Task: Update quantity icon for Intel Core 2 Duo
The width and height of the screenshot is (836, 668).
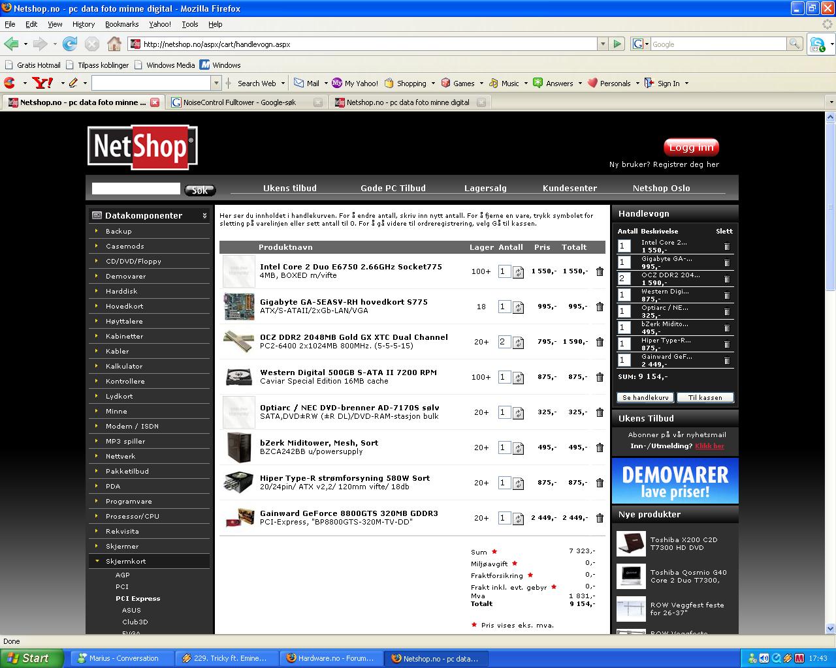Action: [x=518, y=272]
